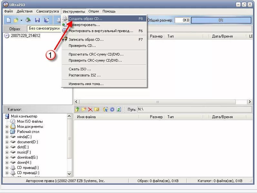Viewport: 257px width, 193px height.
Task: Choose Записать образ CD… menu entry
Action: pyautogui.click(x=104, y=39)
